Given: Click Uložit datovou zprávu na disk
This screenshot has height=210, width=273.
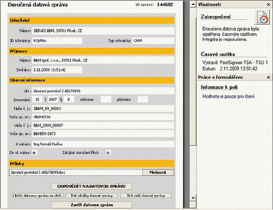Looking at the screenshot, I should (37, 196).
